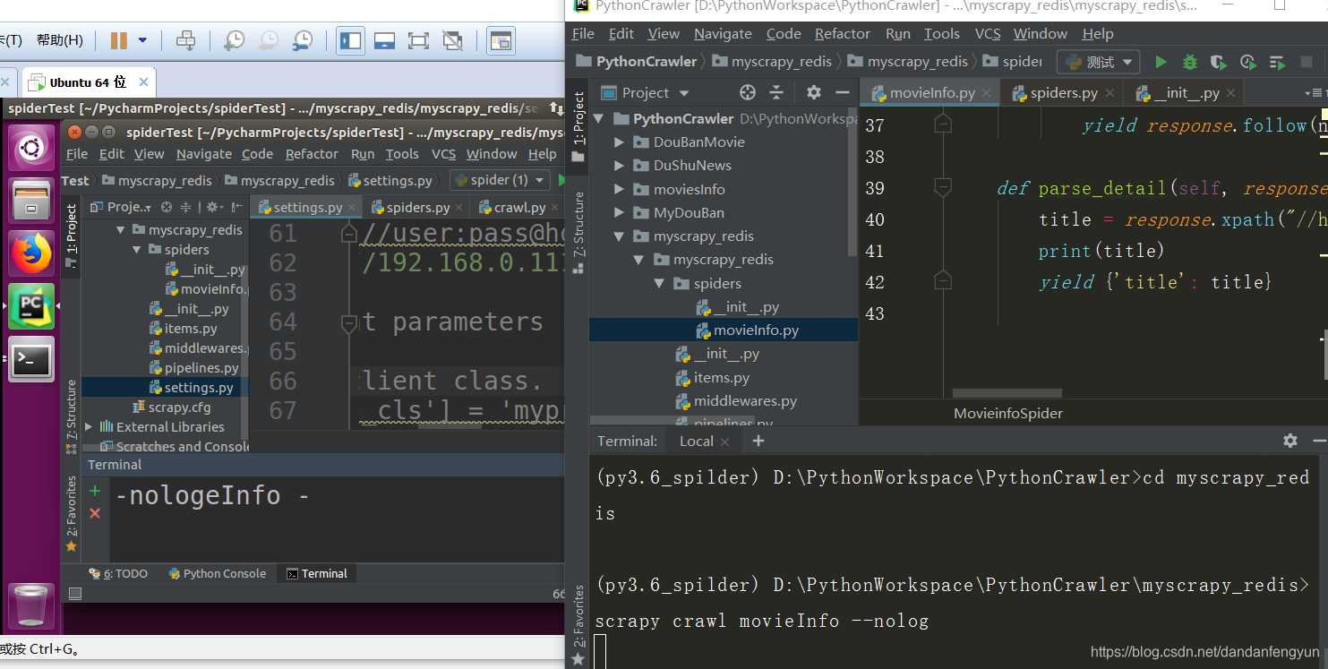Click Run with Coverage shield icon

(1219, 62)
